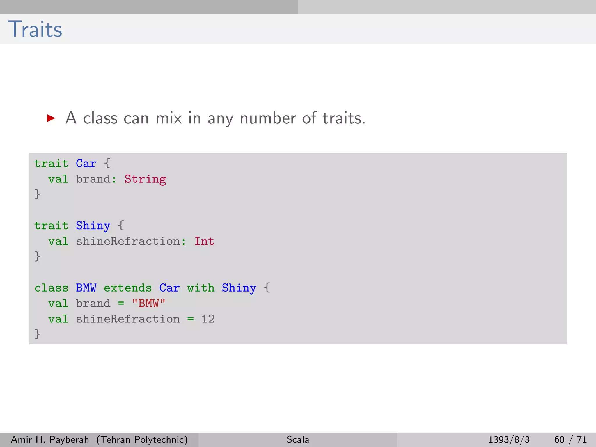Click the 'trait Shiny {' code line
This screenshot has height=447, width=596.
(x=79, y=226)
